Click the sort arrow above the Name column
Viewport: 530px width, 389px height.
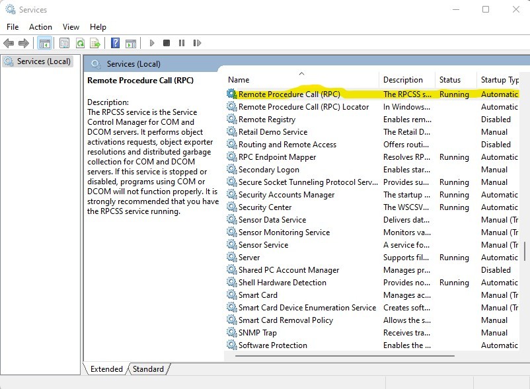(302, 73)
